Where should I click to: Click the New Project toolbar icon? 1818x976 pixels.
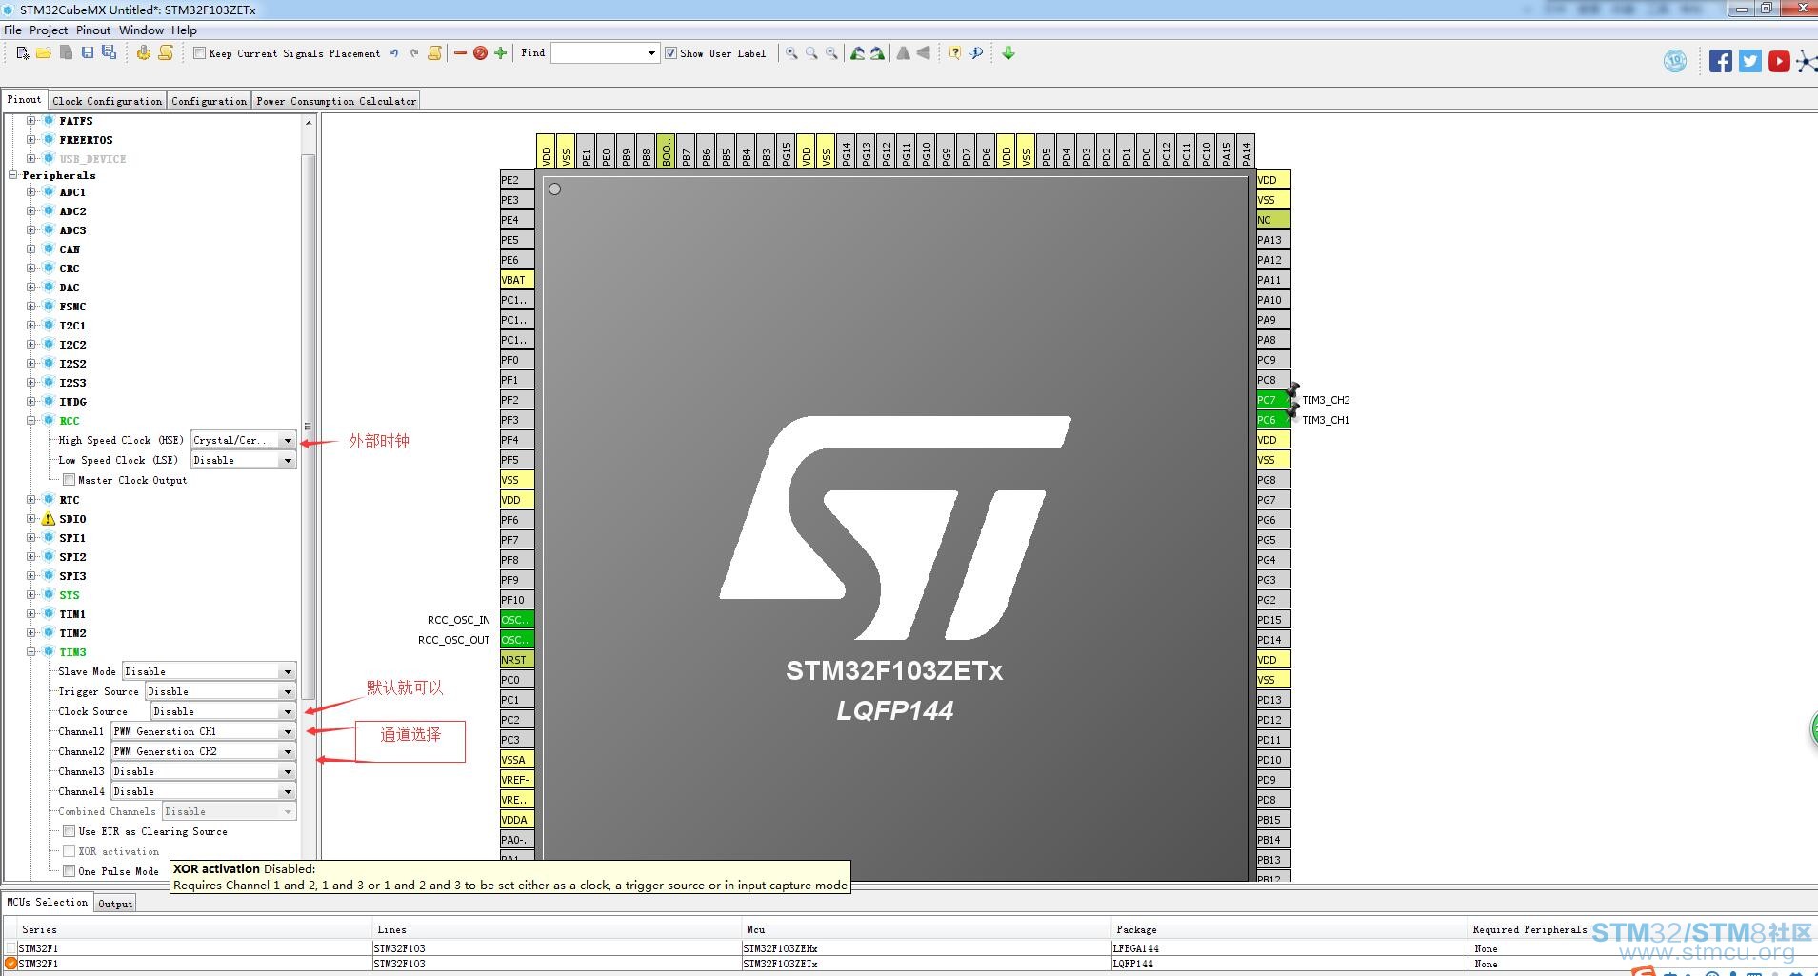[23, 53]
